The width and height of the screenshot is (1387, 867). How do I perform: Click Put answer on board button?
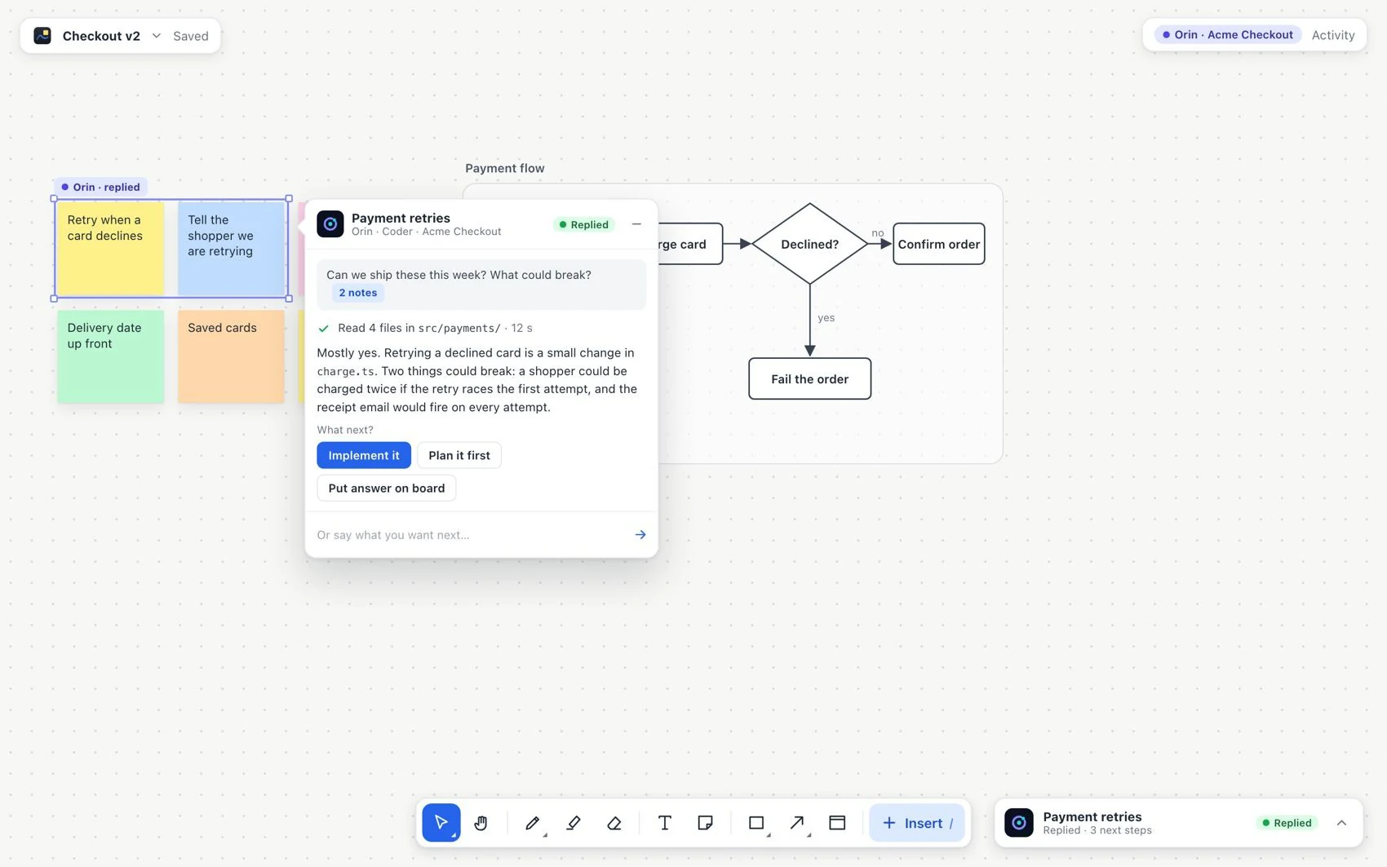click(x=387, y=488)
